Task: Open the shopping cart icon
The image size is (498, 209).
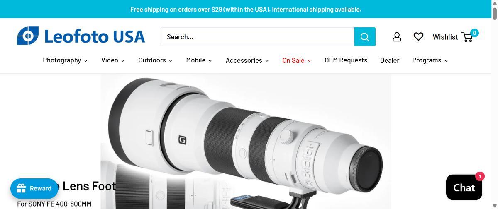Action: coord(467,37)
